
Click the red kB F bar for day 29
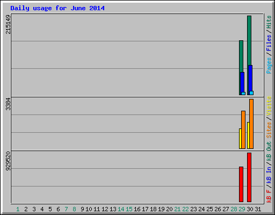coord(241,184)
